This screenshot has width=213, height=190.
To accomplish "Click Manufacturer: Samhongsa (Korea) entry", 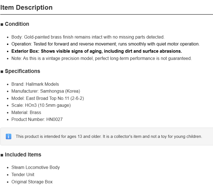I will [46, 91].
